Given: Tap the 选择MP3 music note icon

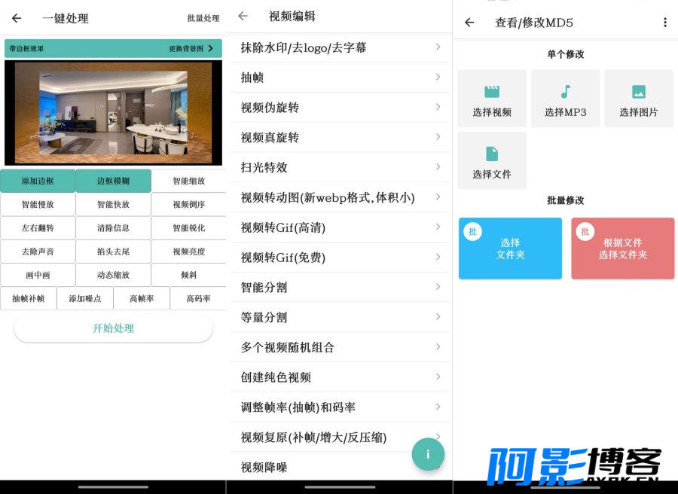Looking at the screenshot, I should click(x=565, y=92).
